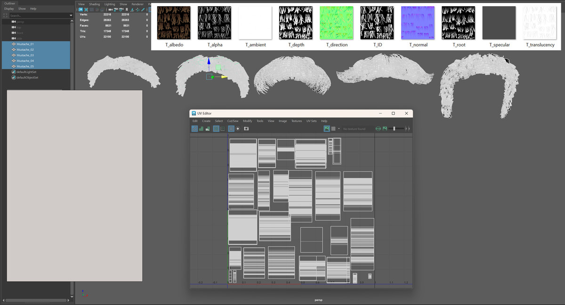Image resolution: width=565 pixels, height=305 pixels.
Task: Toggle the wireframe display icon in UV Editor toolbar
Action: coord(194,129)
